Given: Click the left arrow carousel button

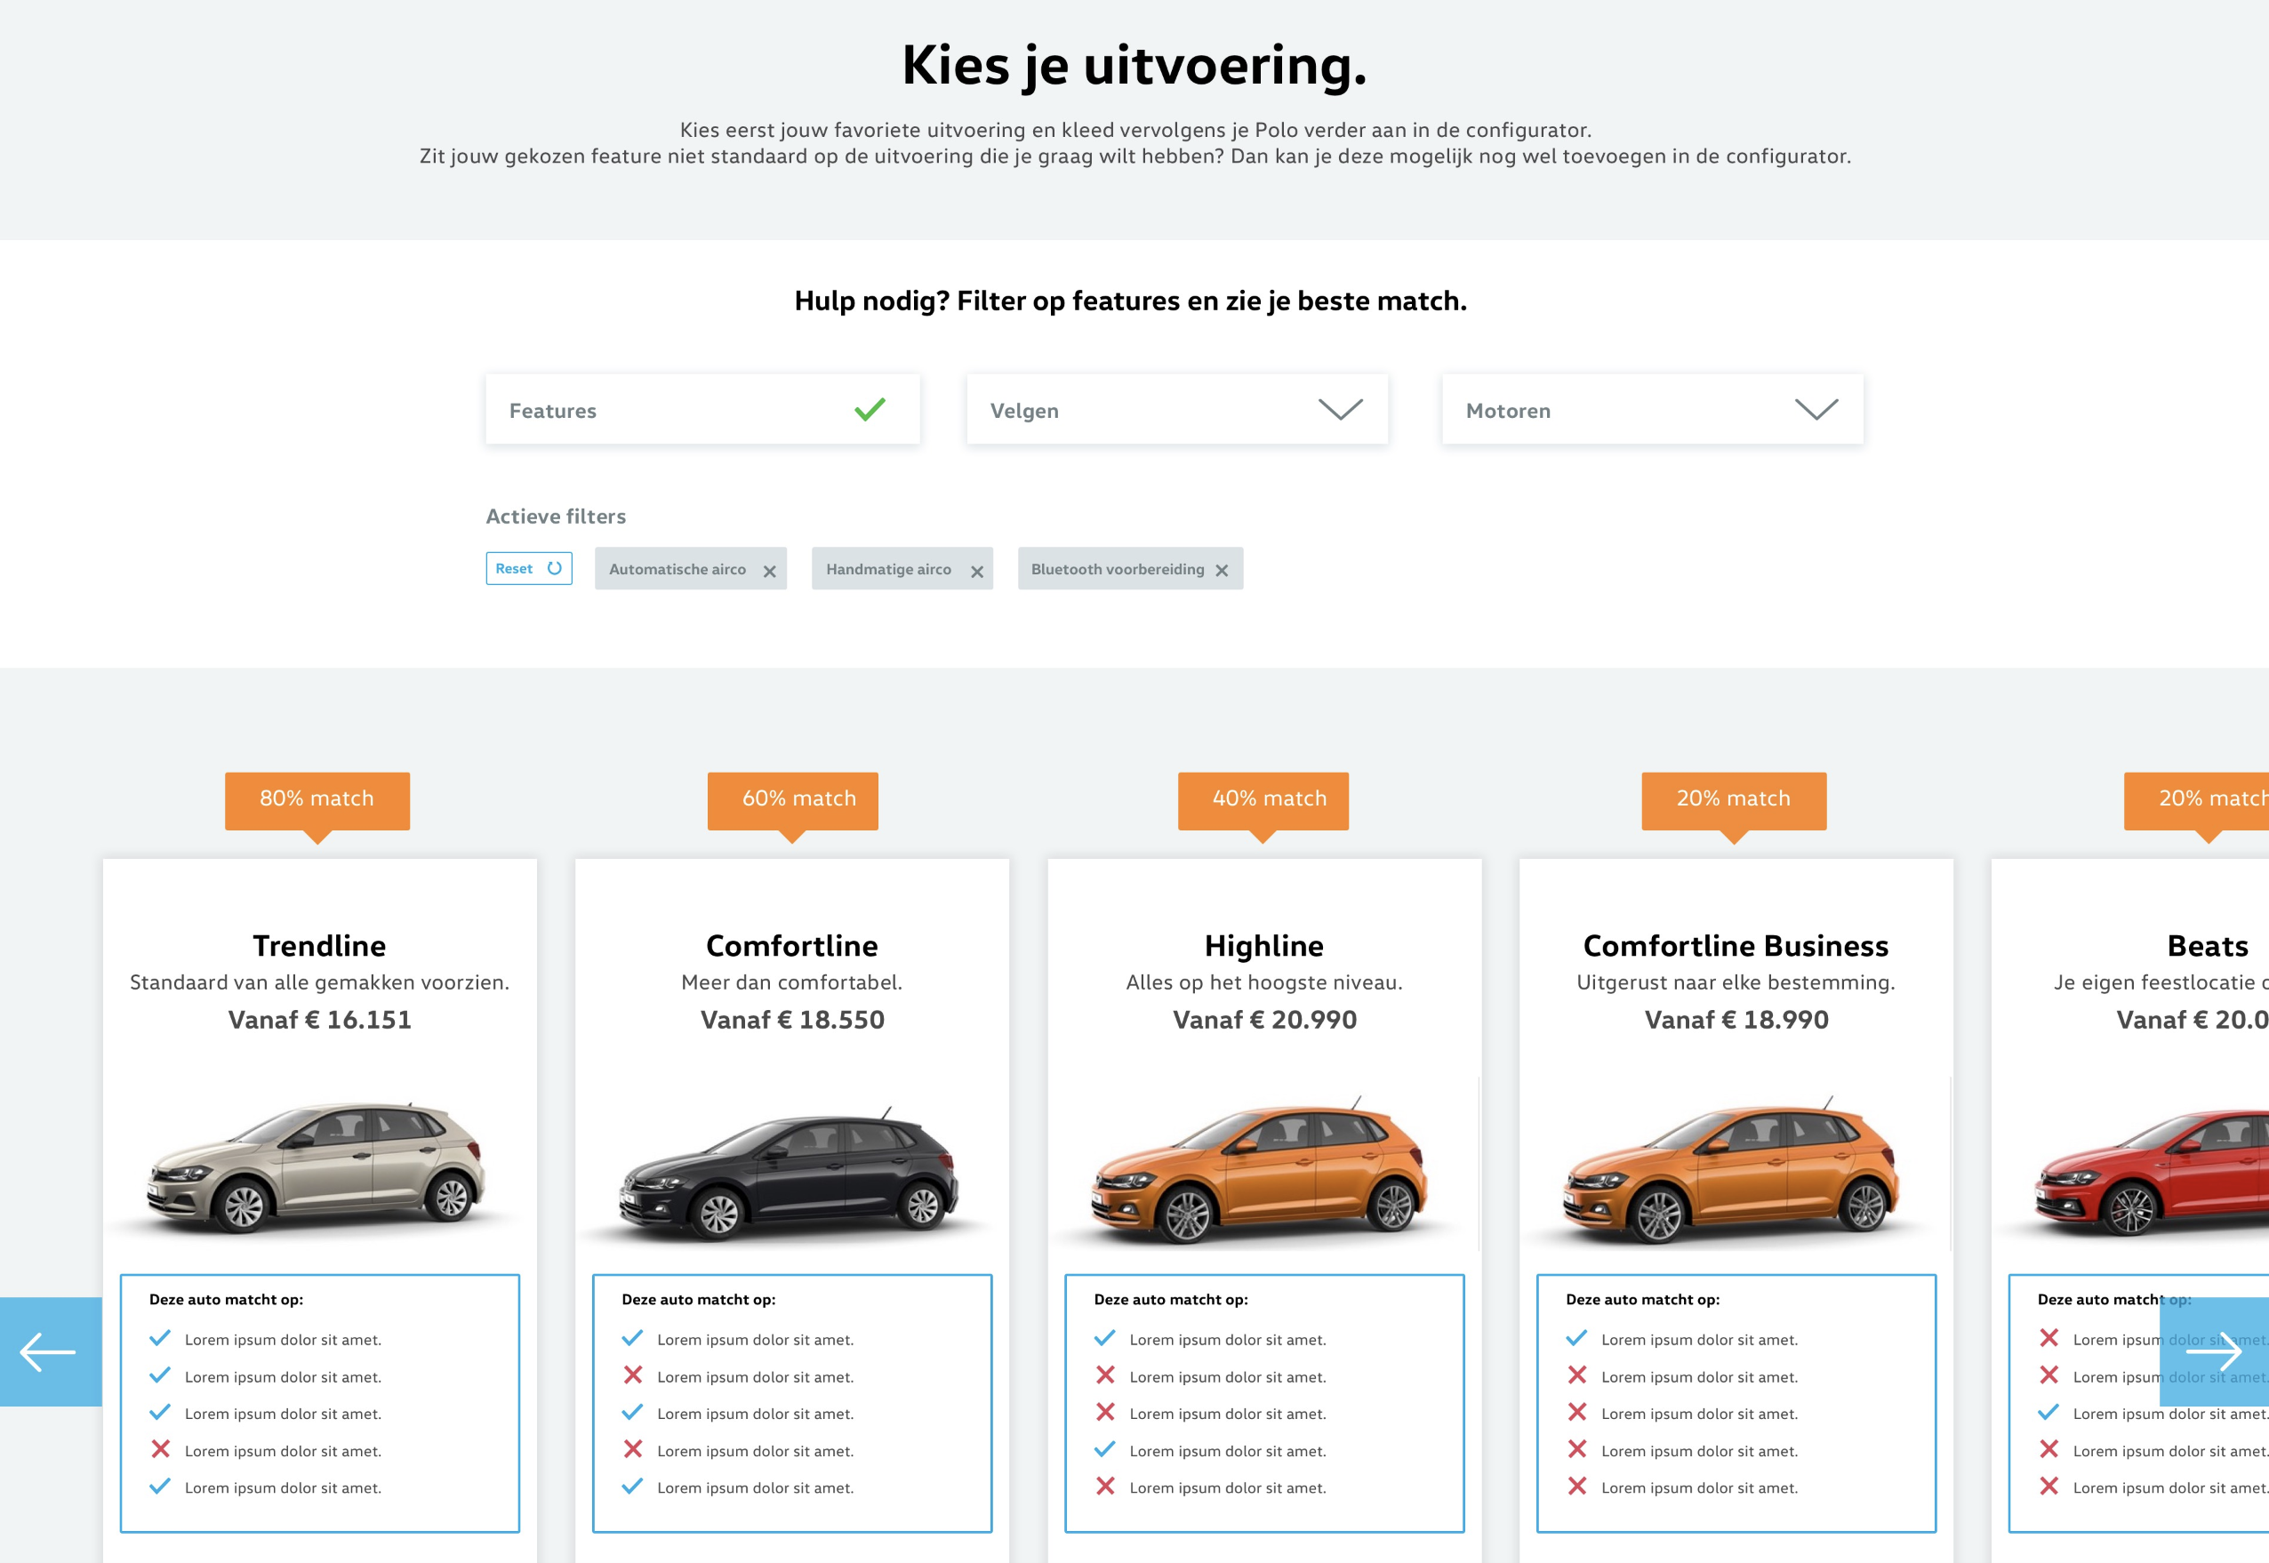Looking at the screenshot, I should pyautogui.click(x=49, y=1352).
